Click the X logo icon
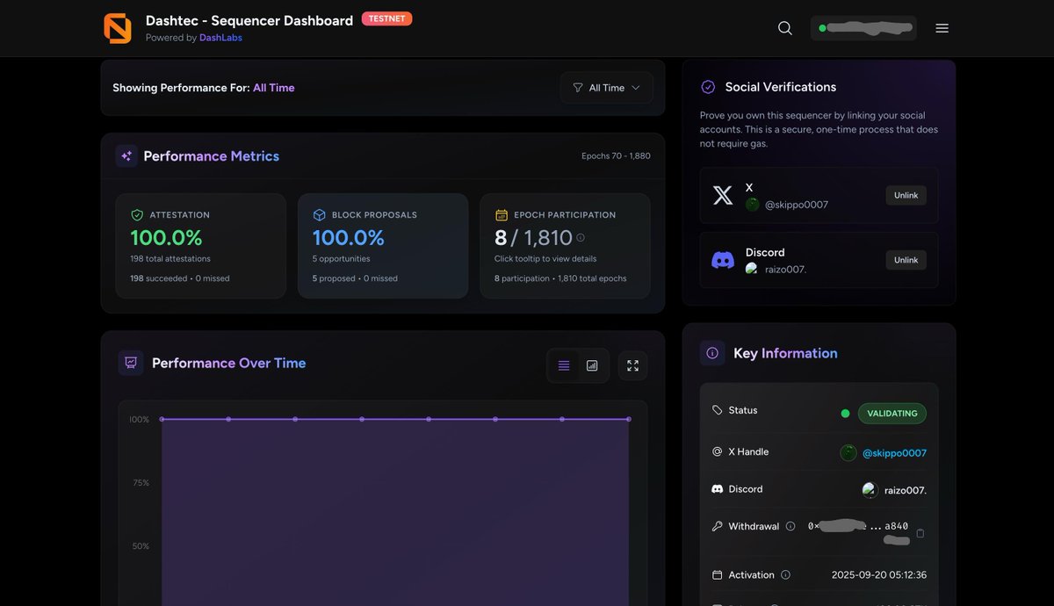 pos(723,195)
